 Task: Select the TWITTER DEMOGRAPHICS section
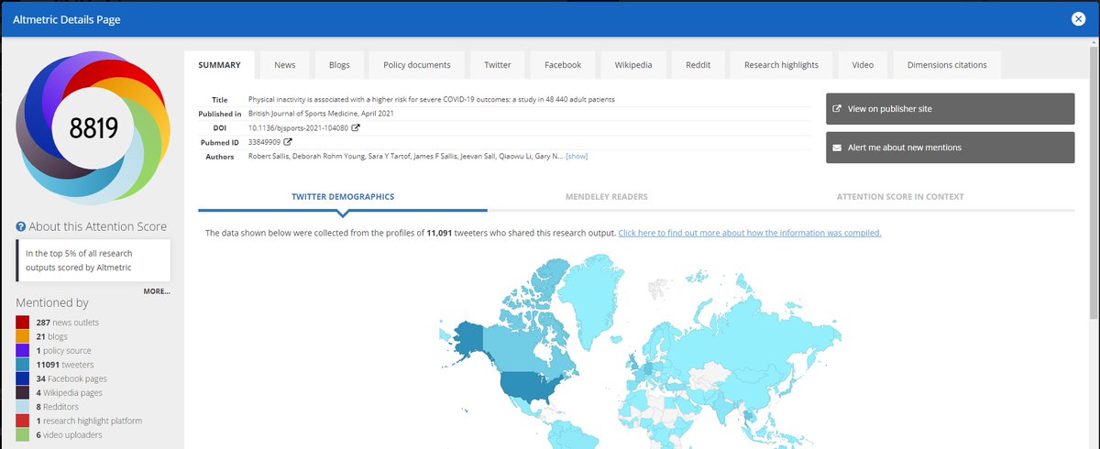point(343,196)
